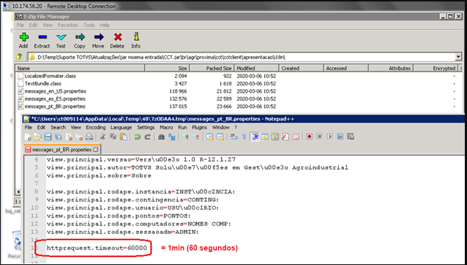Open the Favorites menu in 7-Zip

pyautogui.click(x=68, y=26)
